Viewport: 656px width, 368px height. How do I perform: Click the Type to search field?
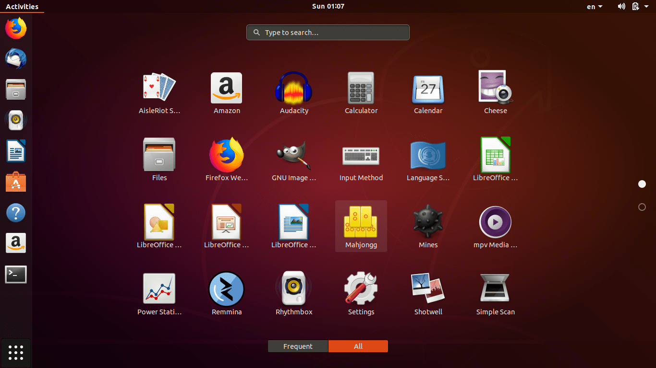(x=328, y=33)
